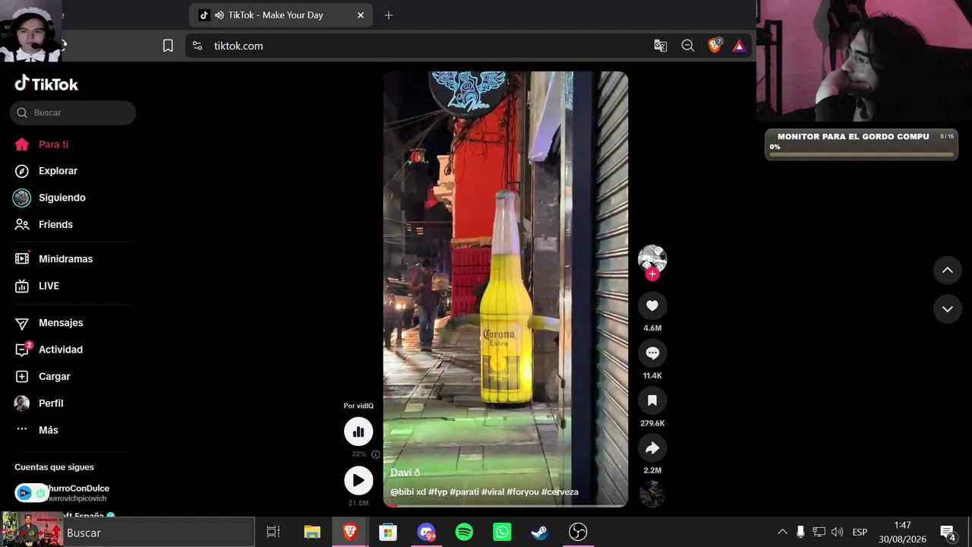Focus the TikTok Buscar search field
The image size is (972, 547).
point(73,112)
